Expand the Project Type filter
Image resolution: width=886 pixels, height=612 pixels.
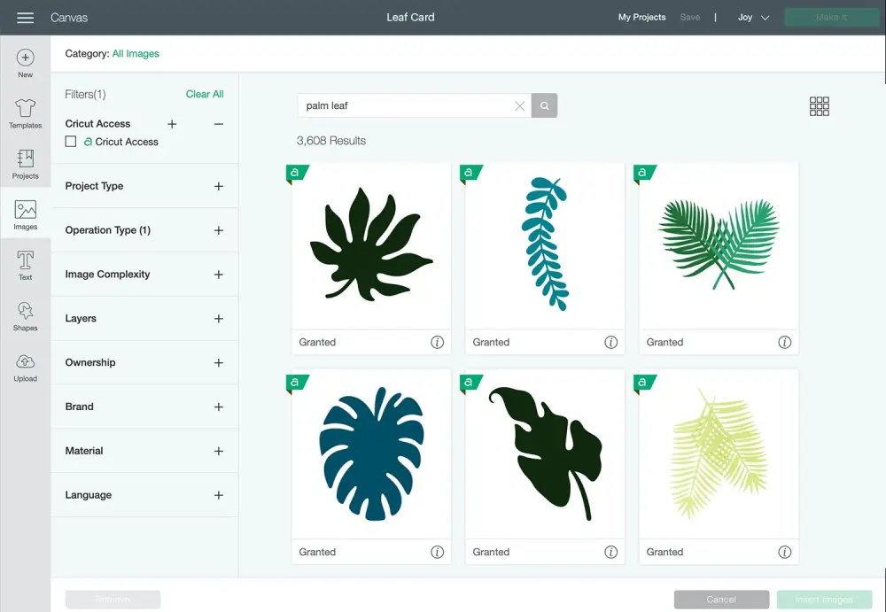pos(219,186)
